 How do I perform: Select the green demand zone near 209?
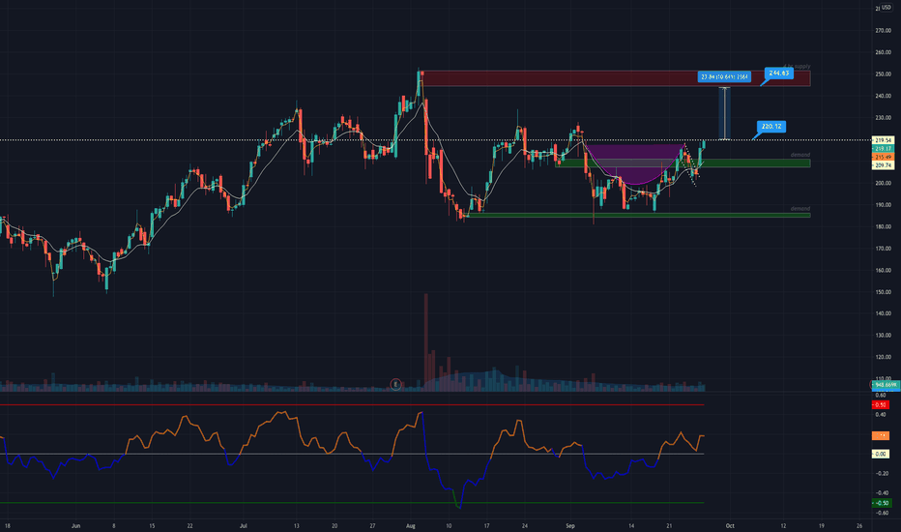(x=683, y=163)
